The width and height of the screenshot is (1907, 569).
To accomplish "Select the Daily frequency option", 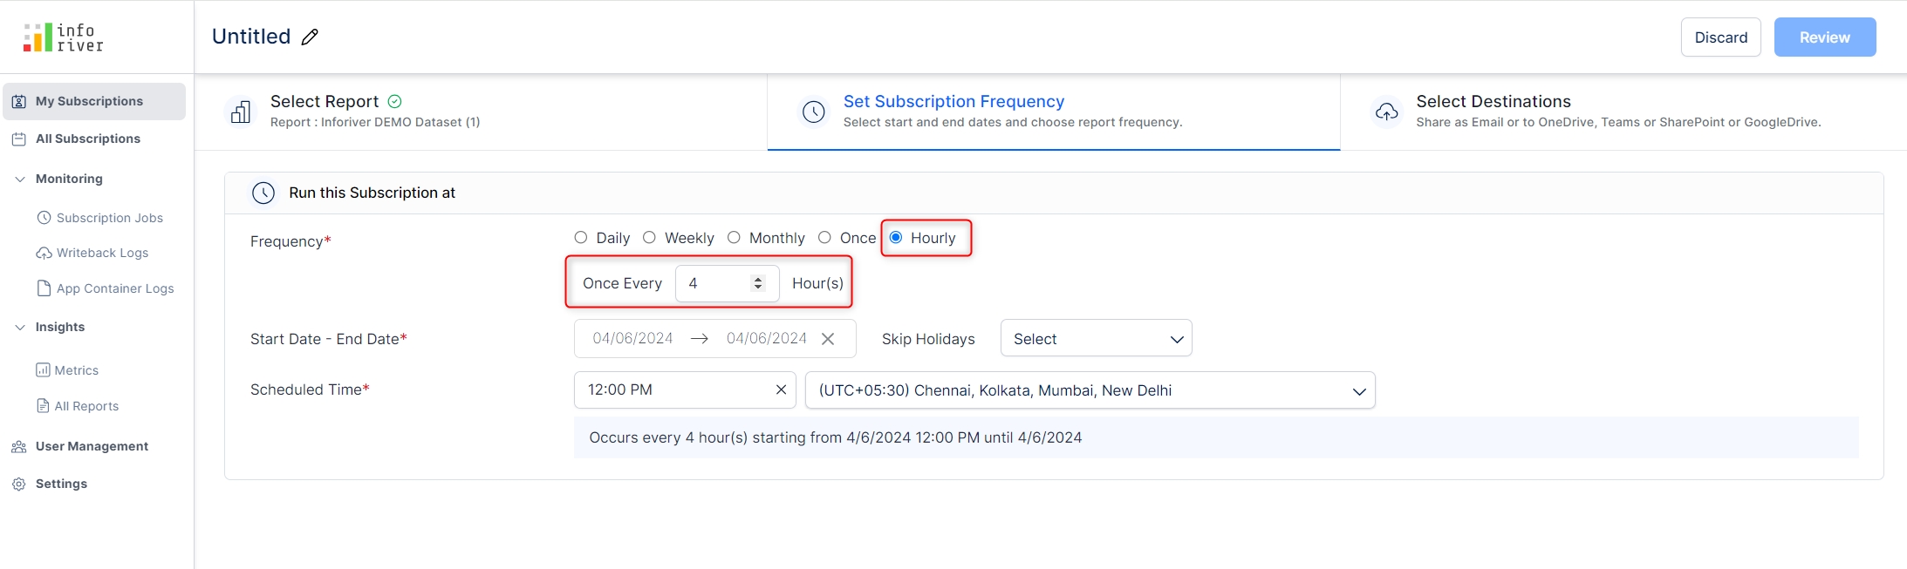I will pyautogui.click(x=581, y=238).
